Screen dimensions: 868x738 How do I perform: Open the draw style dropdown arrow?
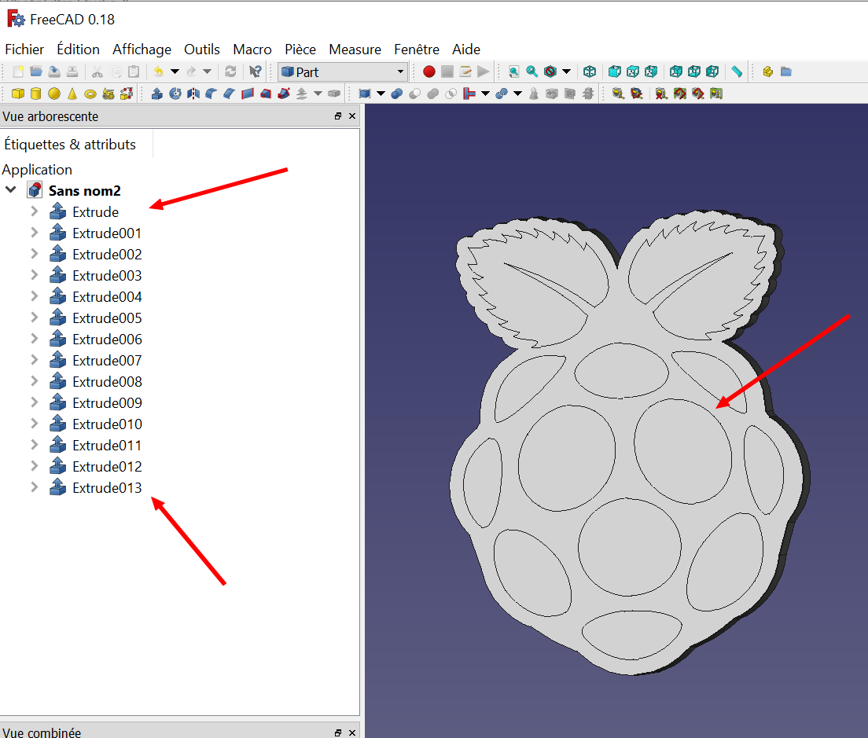click(x=566, y=72)
